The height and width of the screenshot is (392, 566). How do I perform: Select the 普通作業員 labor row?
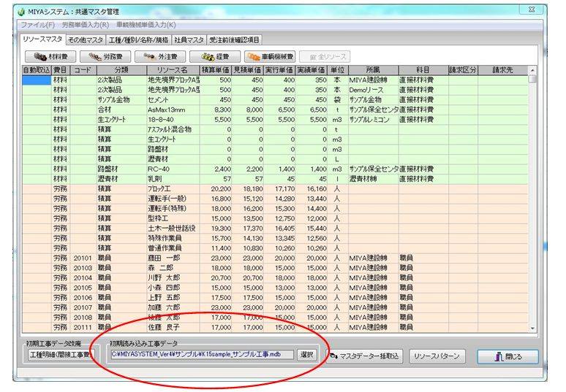tap(275, 248)
